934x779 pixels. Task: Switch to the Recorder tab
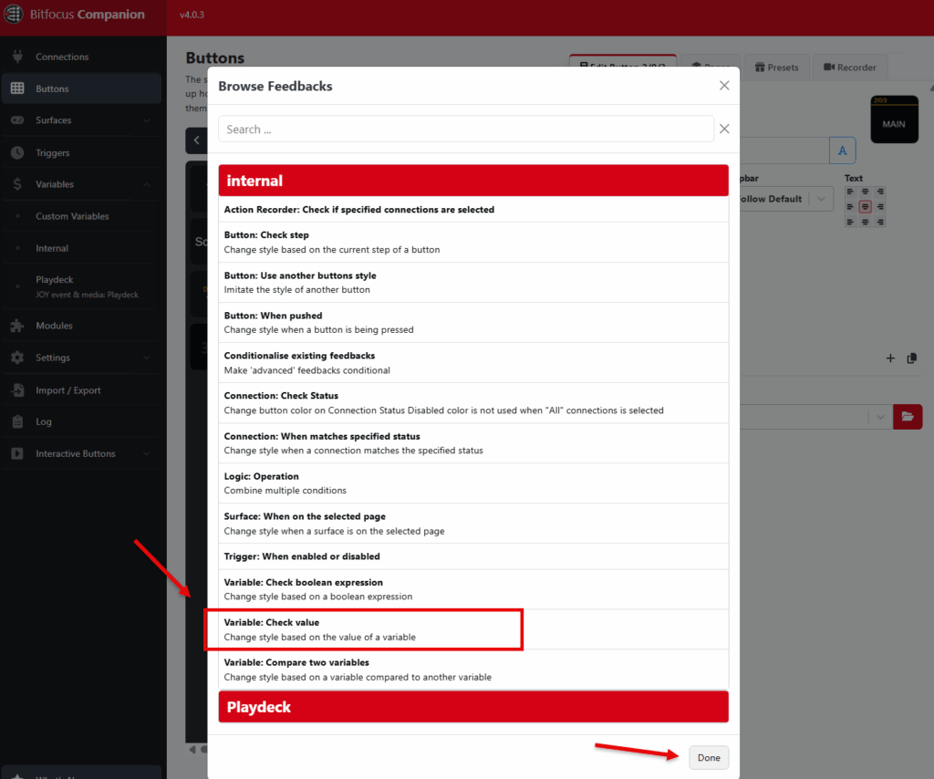click(849, 67)
